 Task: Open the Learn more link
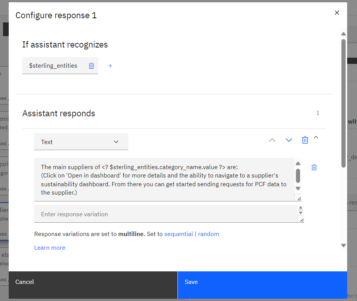[x=50, y=248]
